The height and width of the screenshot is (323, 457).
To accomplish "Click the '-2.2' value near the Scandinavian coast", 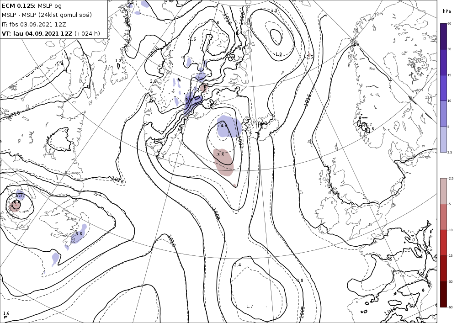I will (x=368, y=125).
